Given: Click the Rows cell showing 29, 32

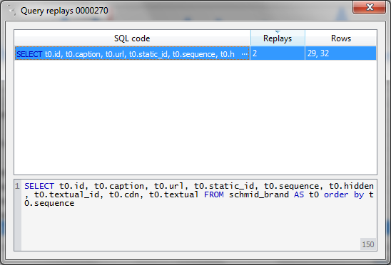Looking at the screenshot, I should (x=341, y=53).
